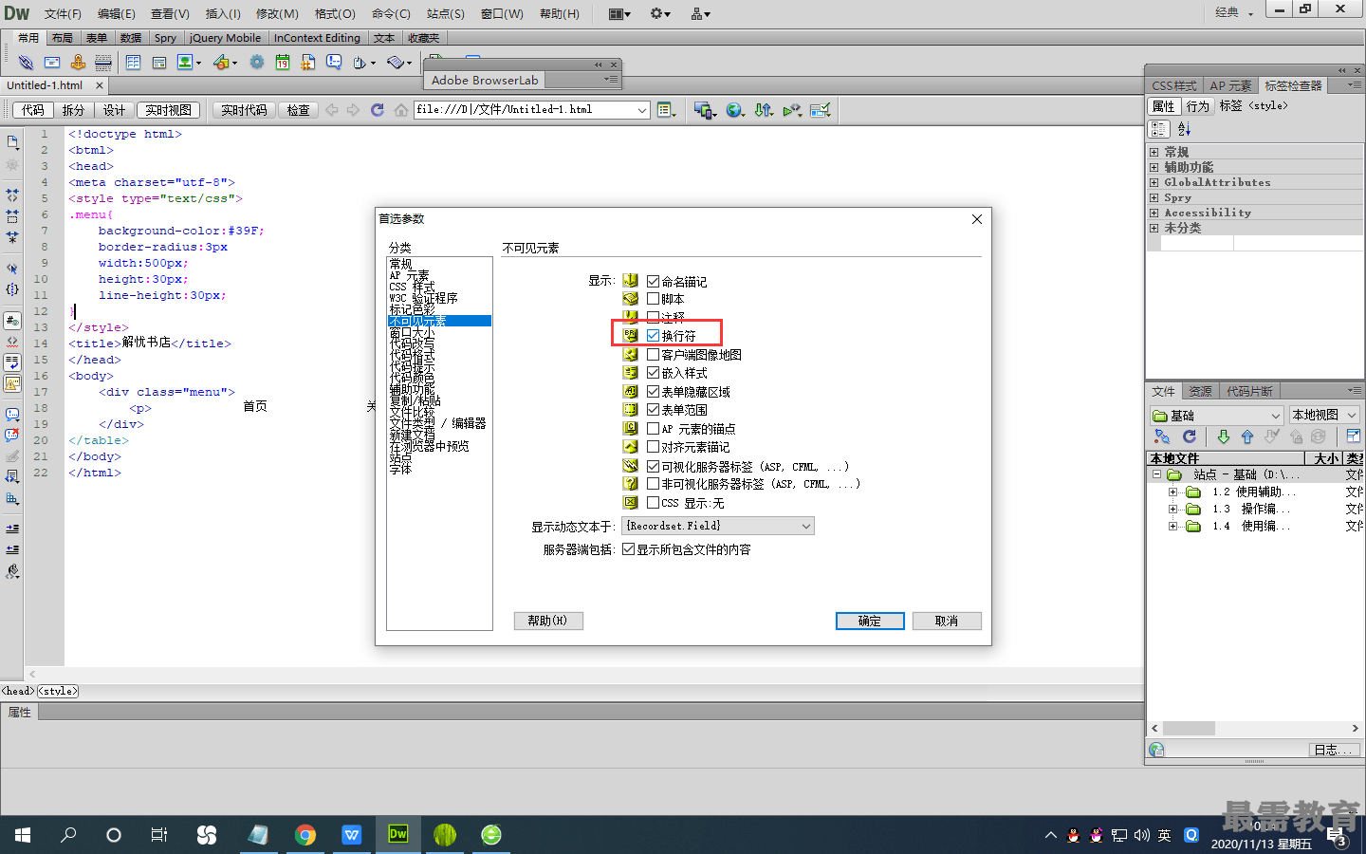
Task: Click the Horizontal Rule insert icon
Action: point(103,63)
